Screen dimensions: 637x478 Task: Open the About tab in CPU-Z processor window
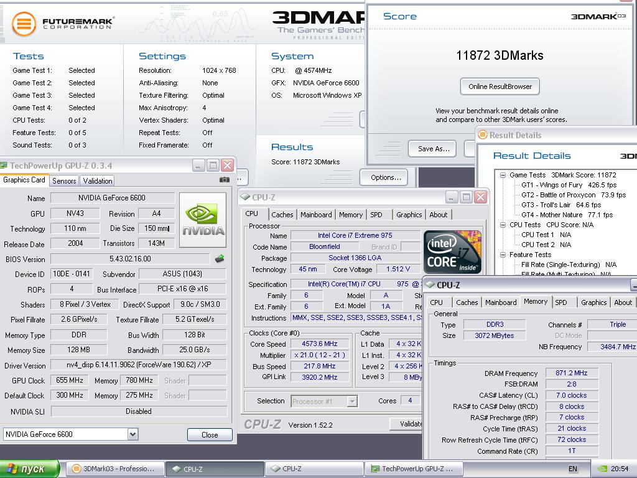coord(439,215)
